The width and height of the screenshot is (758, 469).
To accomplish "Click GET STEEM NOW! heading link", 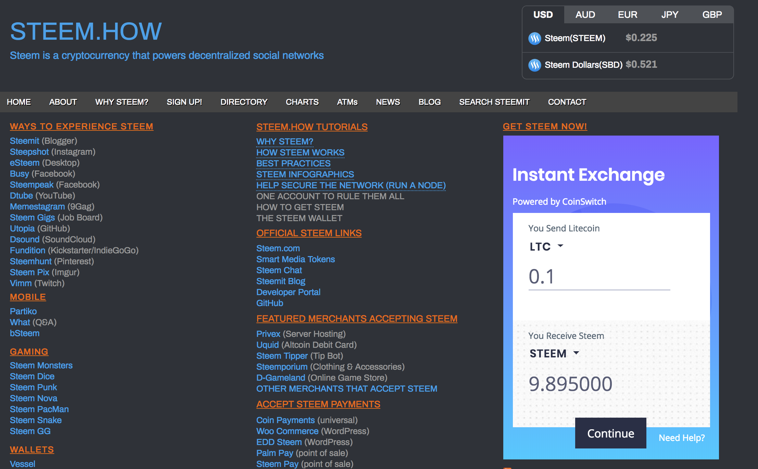I will (545, 127).
